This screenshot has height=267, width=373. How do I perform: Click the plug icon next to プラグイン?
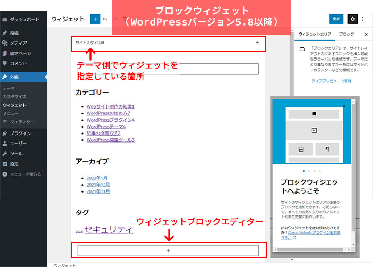click(x=5, y=133)
